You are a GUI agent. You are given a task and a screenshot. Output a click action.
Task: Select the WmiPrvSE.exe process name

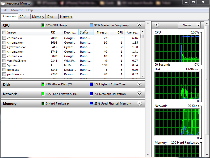(16, 61)
